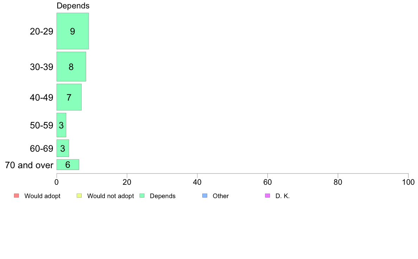
Task: Click the red Would adopt legend swatch
Action: (x=16, y=196)
